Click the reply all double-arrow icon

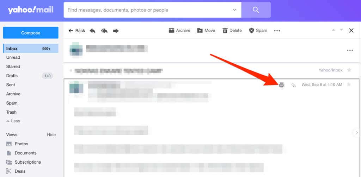pos(104,31)
